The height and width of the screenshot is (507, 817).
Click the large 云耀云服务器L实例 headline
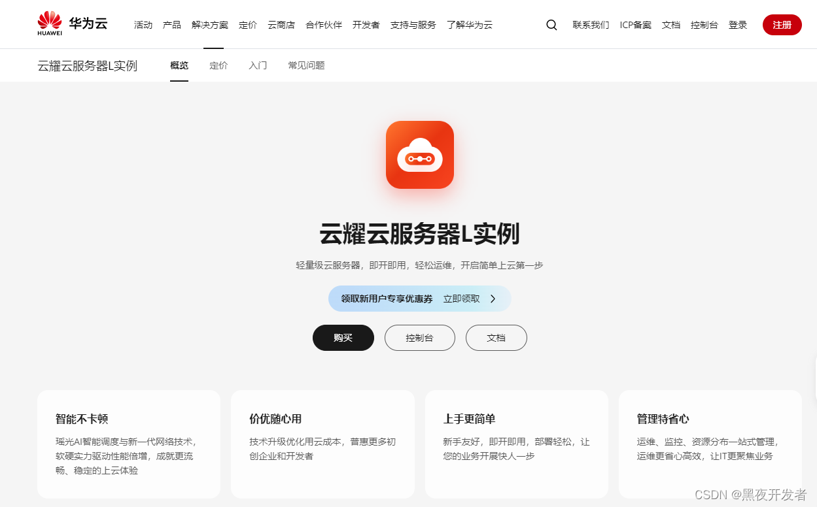pos(419,233)
